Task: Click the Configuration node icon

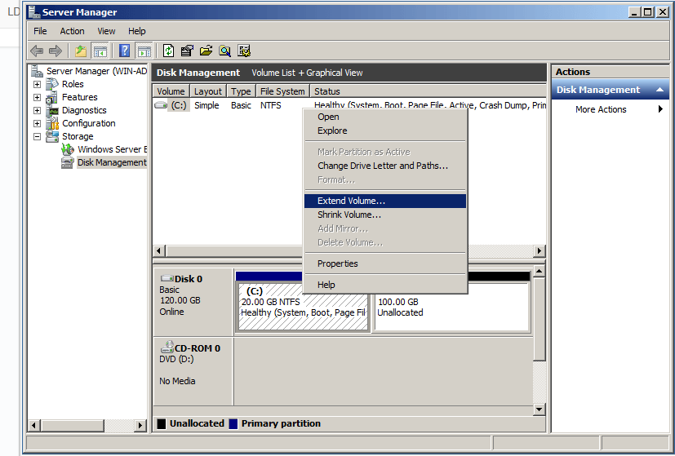Action: point(52,123)
